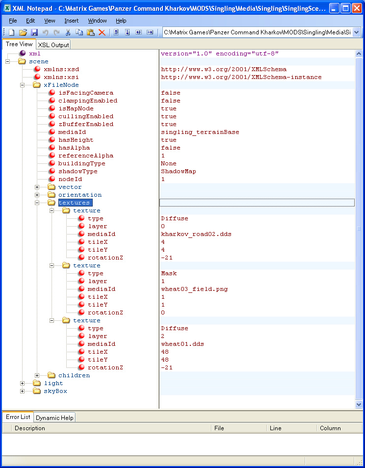The height and width of the screenshot is (468, 365).
Task: Expand the skyBox node
Action: pos(23,391)
